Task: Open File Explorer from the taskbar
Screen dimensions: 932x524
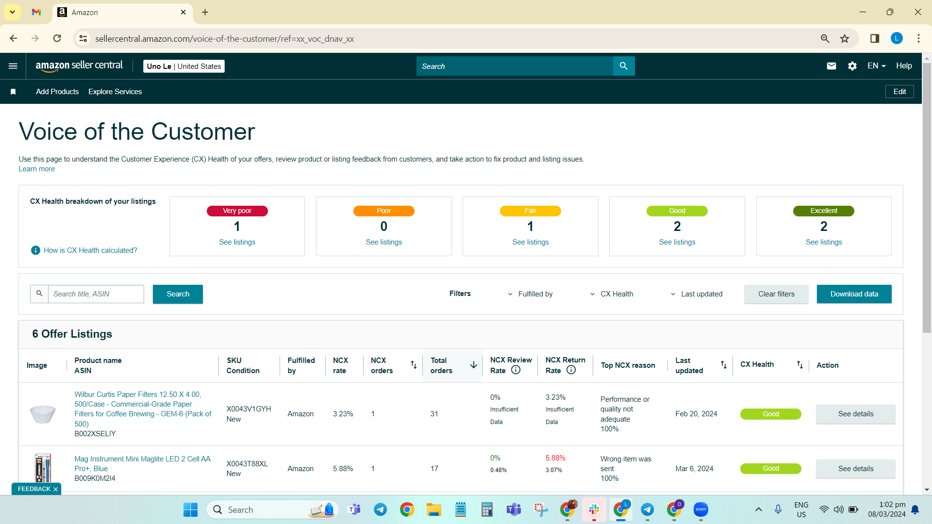Action: pos(433,509)
